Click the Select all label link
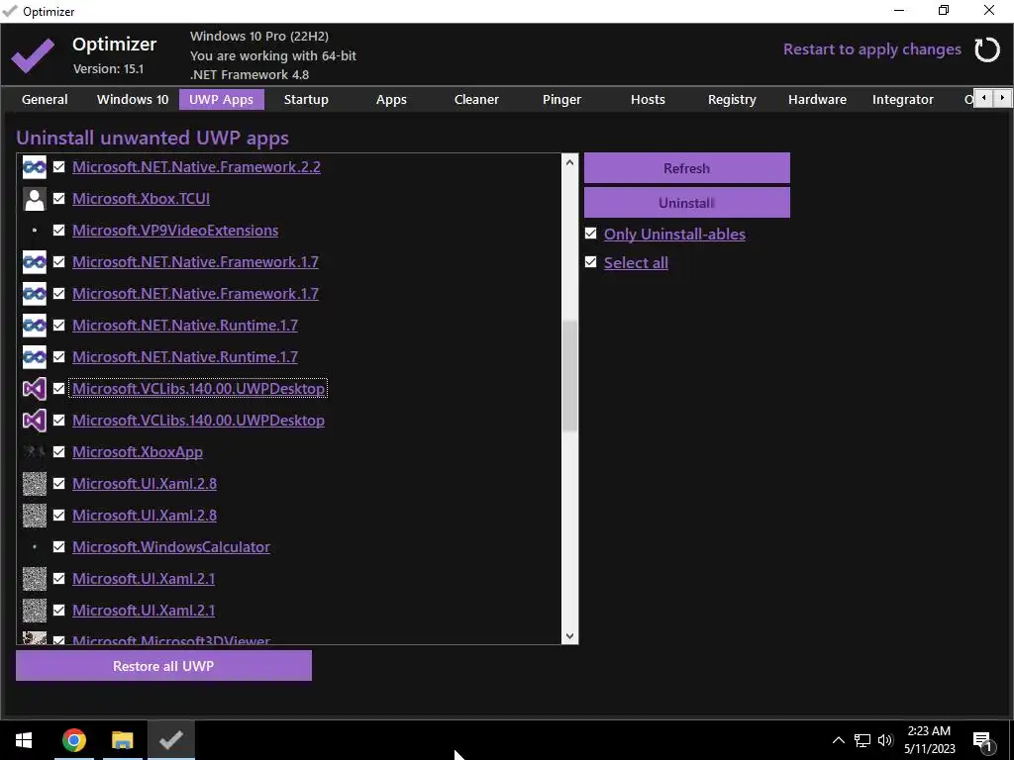 [x=636, y=262]
